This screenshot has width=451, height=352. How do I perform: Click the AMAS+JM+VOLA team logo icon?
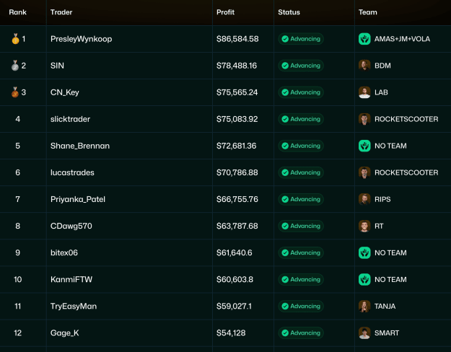pyautogui.click(x=364, y=39)
